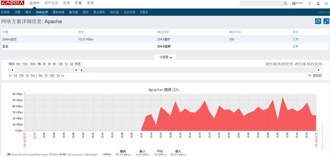
Task: Click the red legend swatch for Download speed
Action: tap(9, 154)
